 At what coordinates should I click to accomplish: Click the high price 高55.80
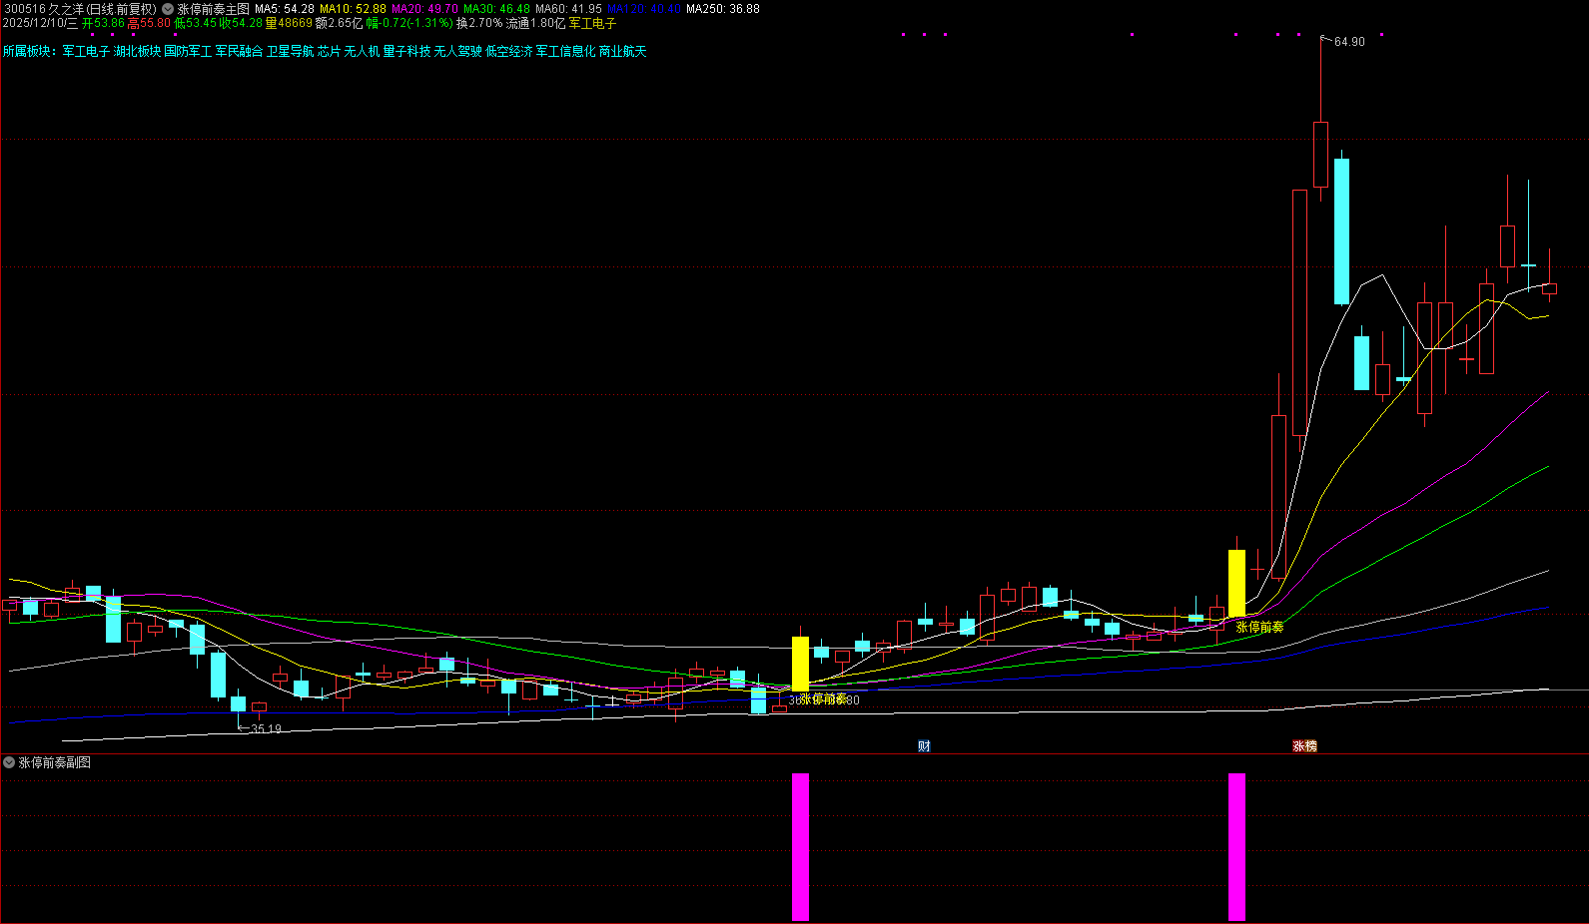[x=149, y=23]
